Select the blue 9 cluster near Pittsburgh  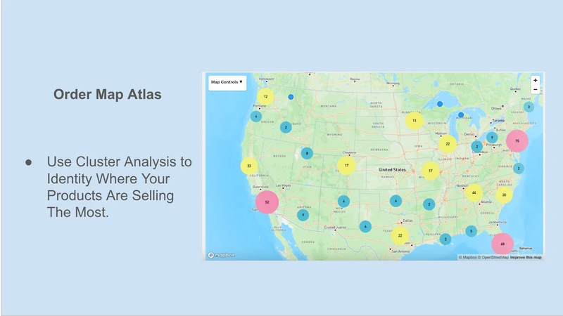point(492,137)
